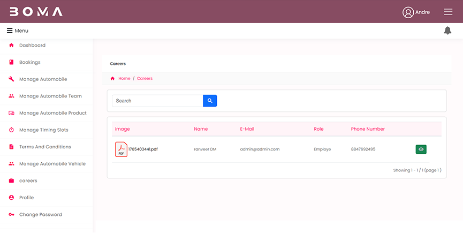This screenshot has width=463, height=233.
Task: Click the clock icon for Manage Timing Slots
Action: [x=11, y=130]
